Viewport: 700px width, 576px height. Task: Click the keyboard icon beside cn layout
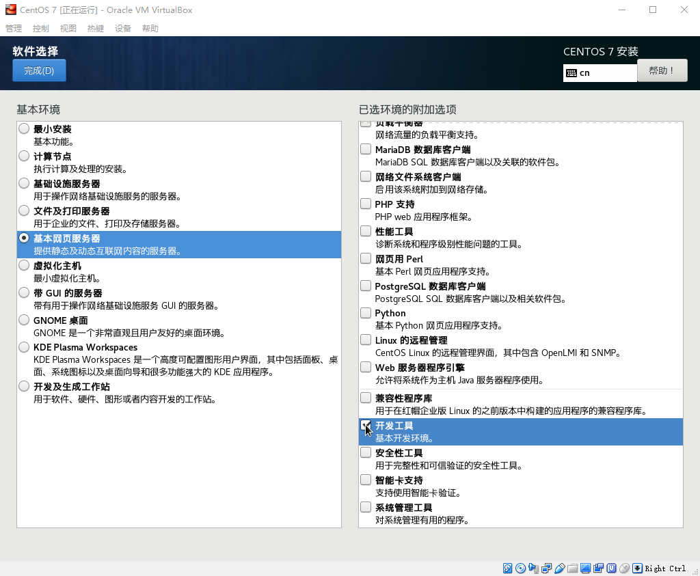pyautogui.click(x=571, y=72)
